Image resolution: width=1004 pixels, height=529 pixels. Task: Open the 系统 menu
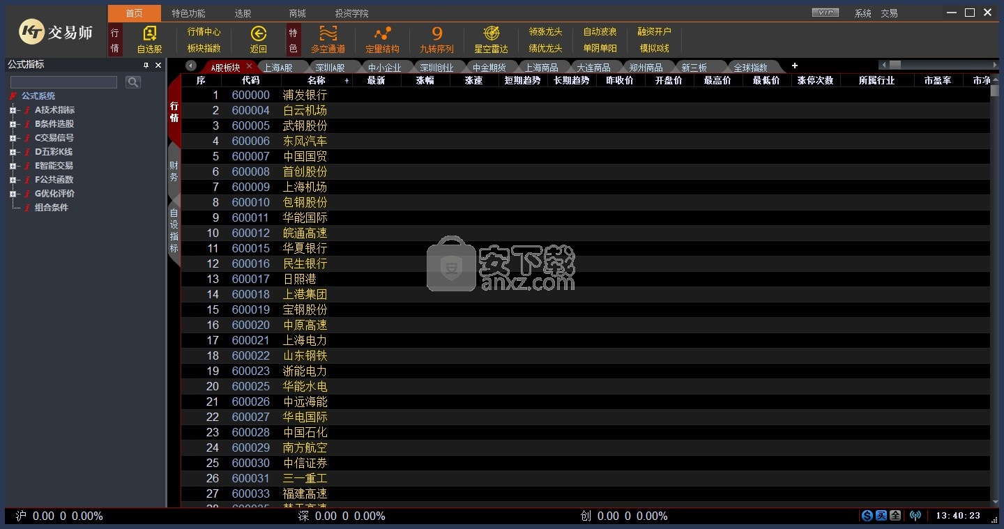(x=863, y=13)
